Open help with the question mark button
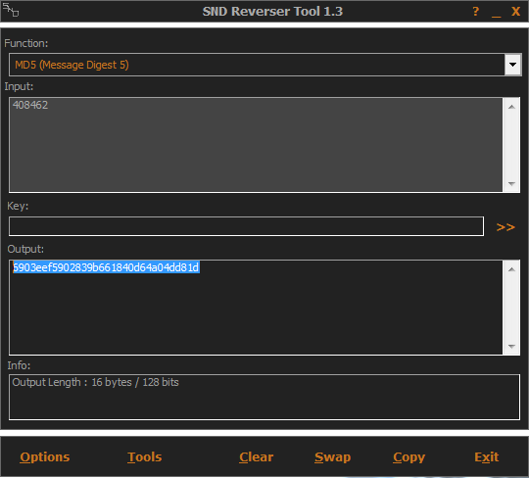 [x=476, y=12]
